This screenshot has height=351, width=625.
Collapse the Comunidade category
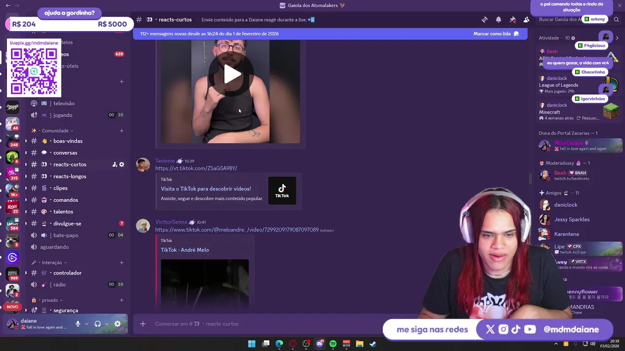pos(55,131)
